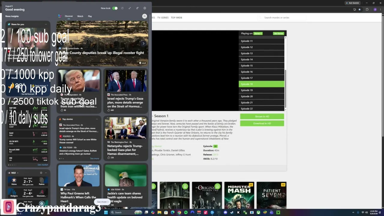The width and height of the screenshot is (384, 216).
Task: Focus the Search movies or series field
Action: coord(282,18)
